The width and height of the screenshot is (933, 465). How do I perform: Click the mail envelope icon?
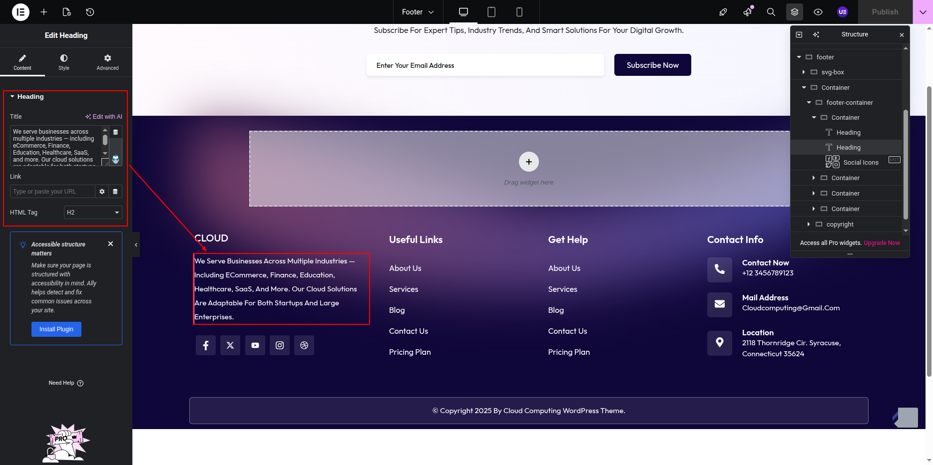pyautogui.click(x=720, y=305)
